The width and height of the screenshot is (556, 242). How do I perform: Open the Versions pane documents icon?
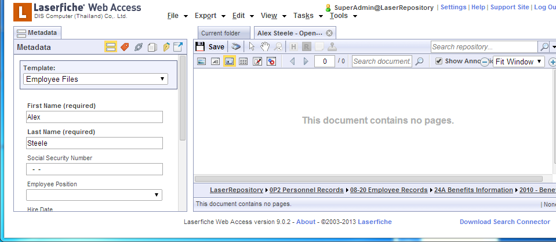(152, 47)
